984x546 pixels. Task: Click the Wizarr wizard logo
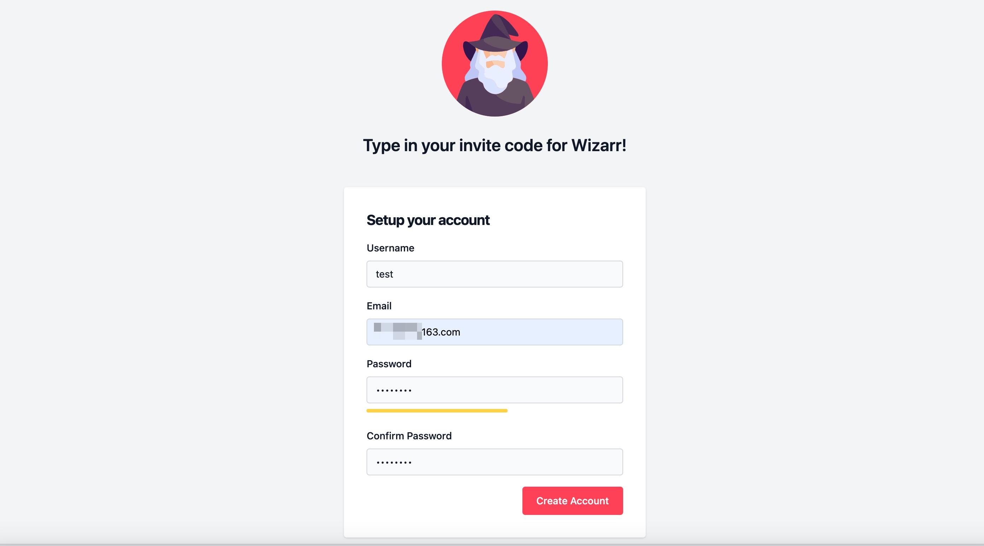(494, 63)
